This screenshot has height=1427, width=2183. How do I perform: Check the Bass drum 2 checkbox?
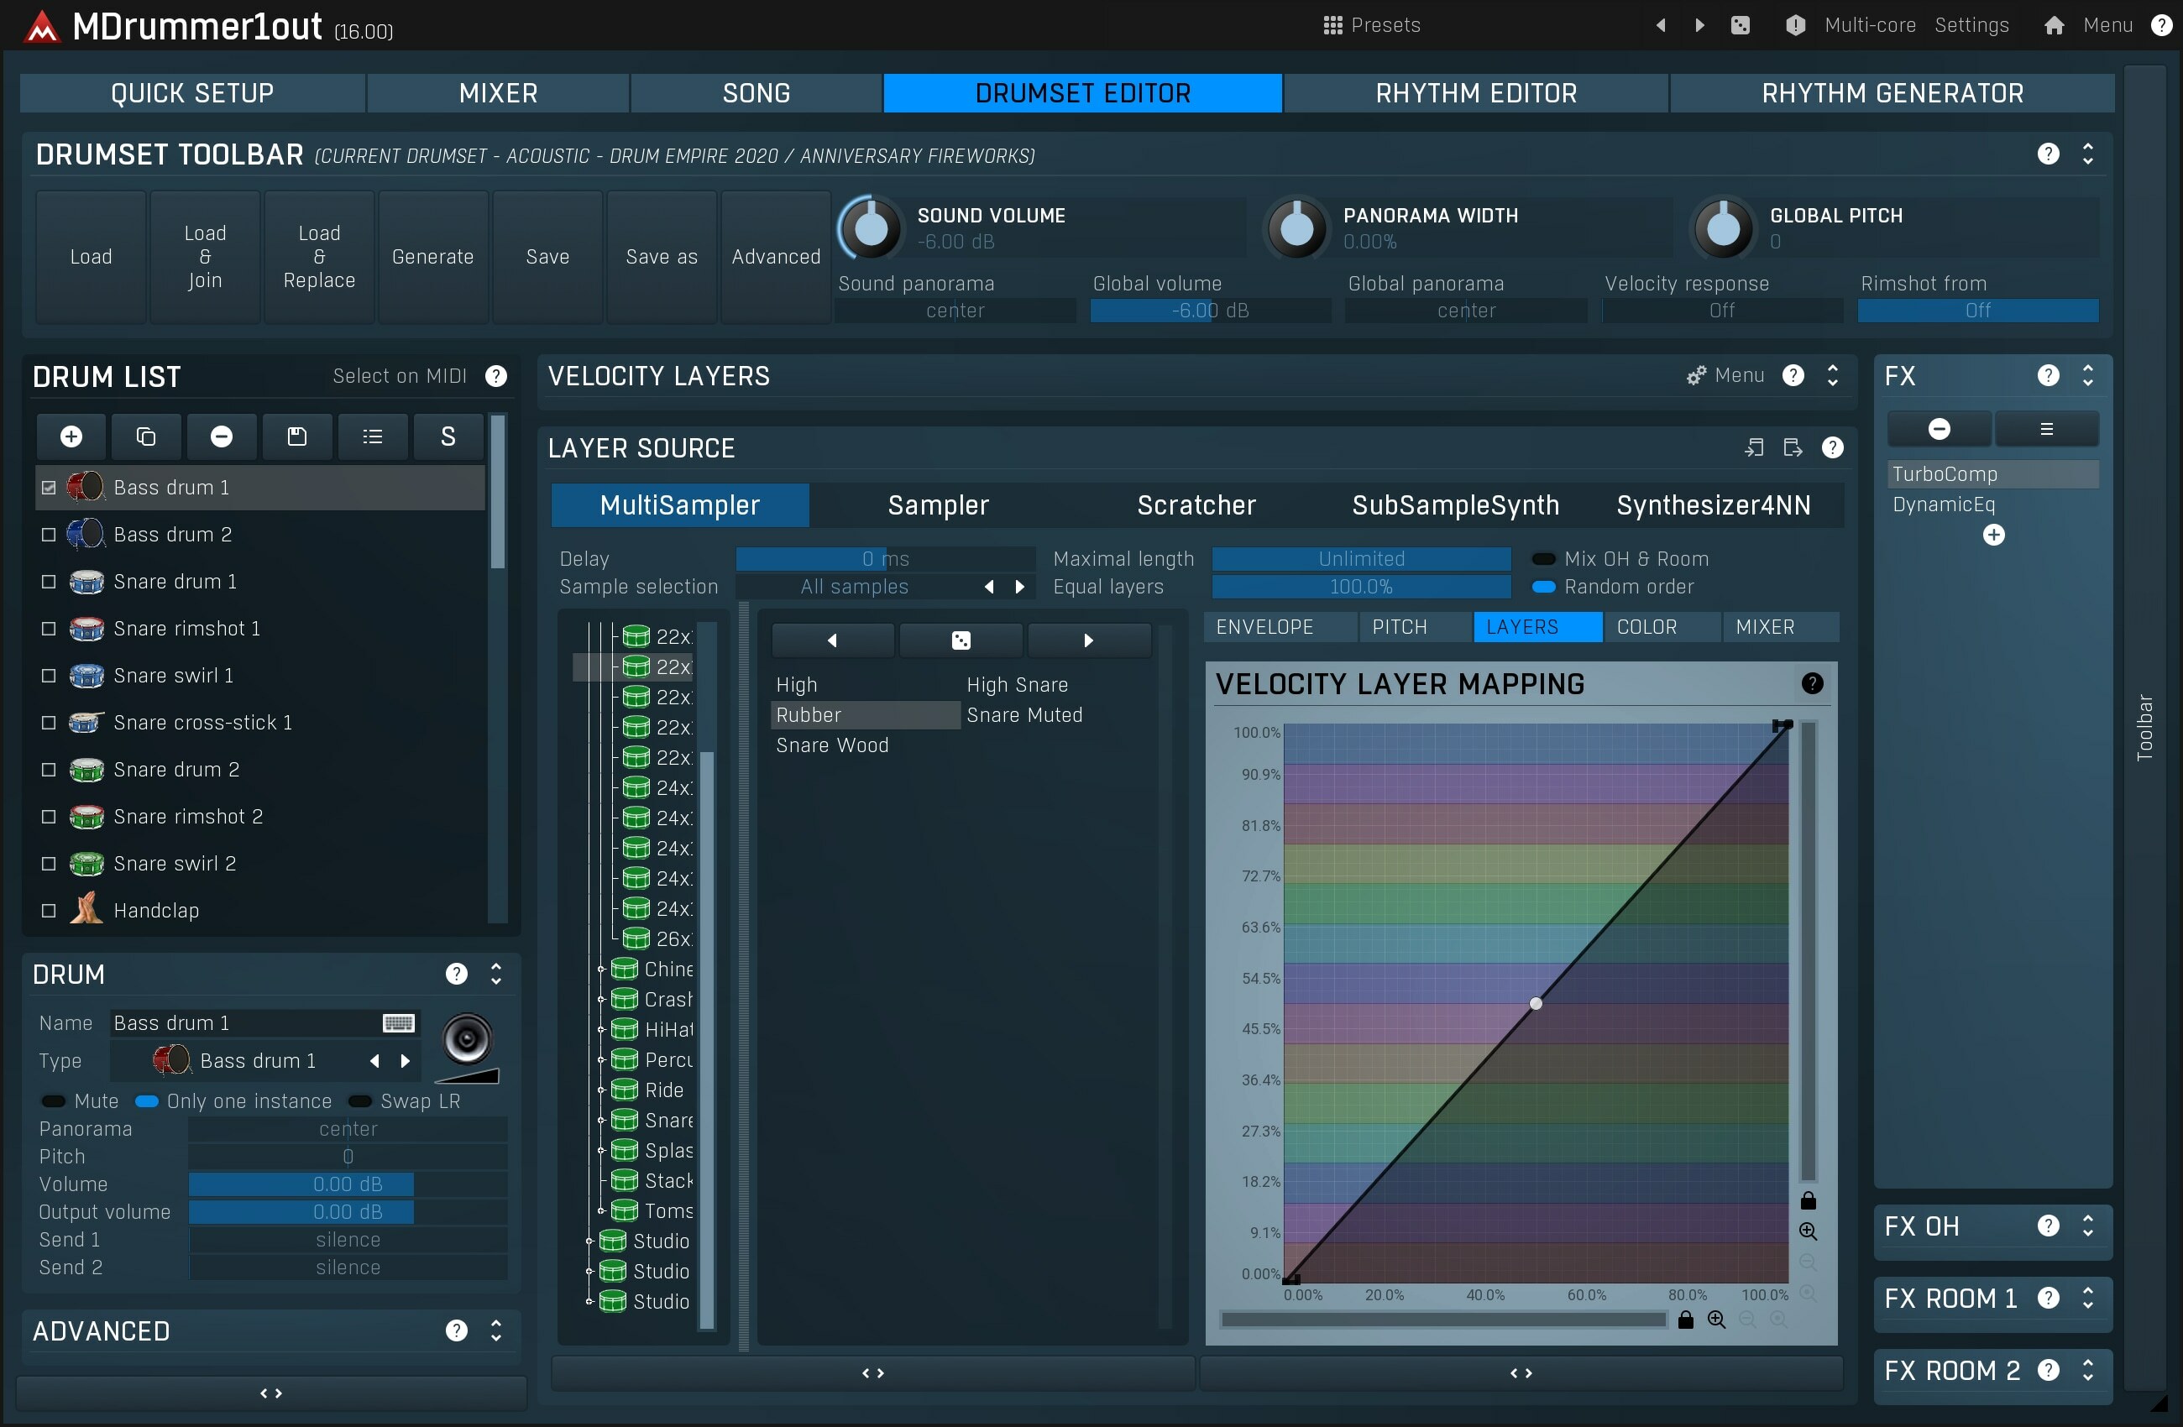click(48, 535)
